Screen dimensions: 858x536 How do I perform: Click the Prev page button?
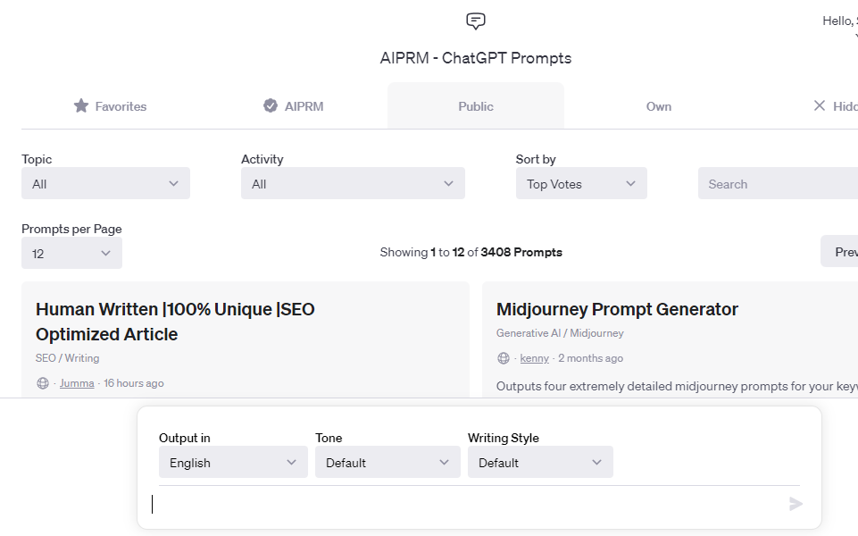[x=839, y=252]
